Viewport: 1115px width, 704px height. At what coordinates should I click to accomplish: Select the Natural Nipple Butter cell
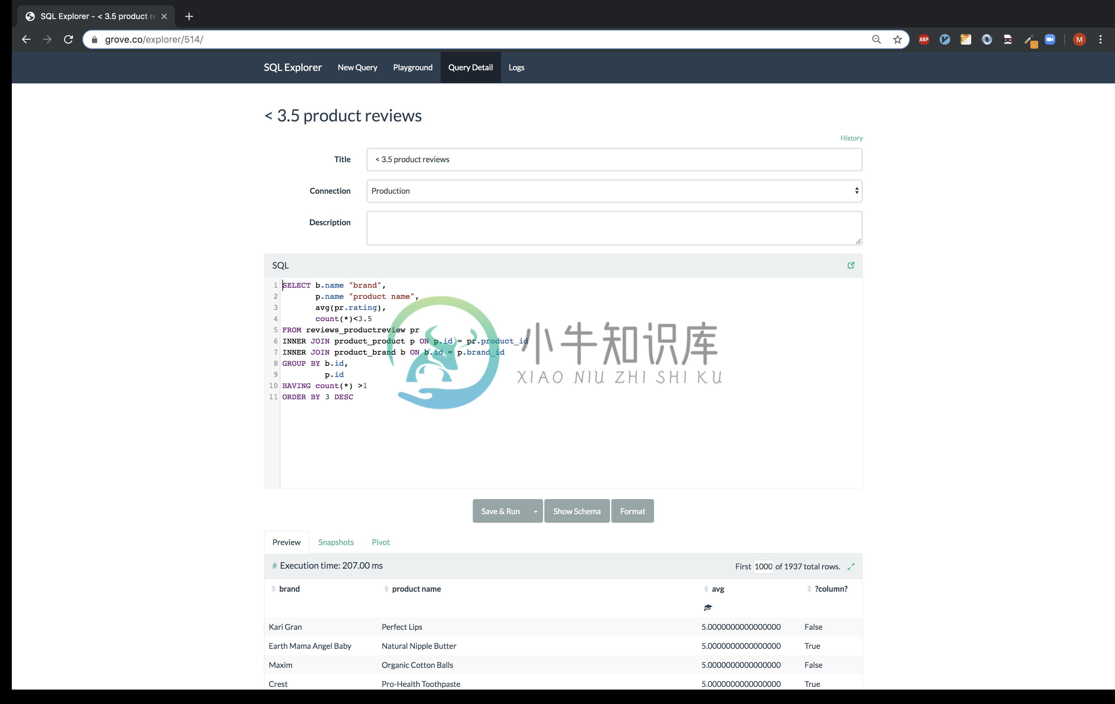[419, 646]
